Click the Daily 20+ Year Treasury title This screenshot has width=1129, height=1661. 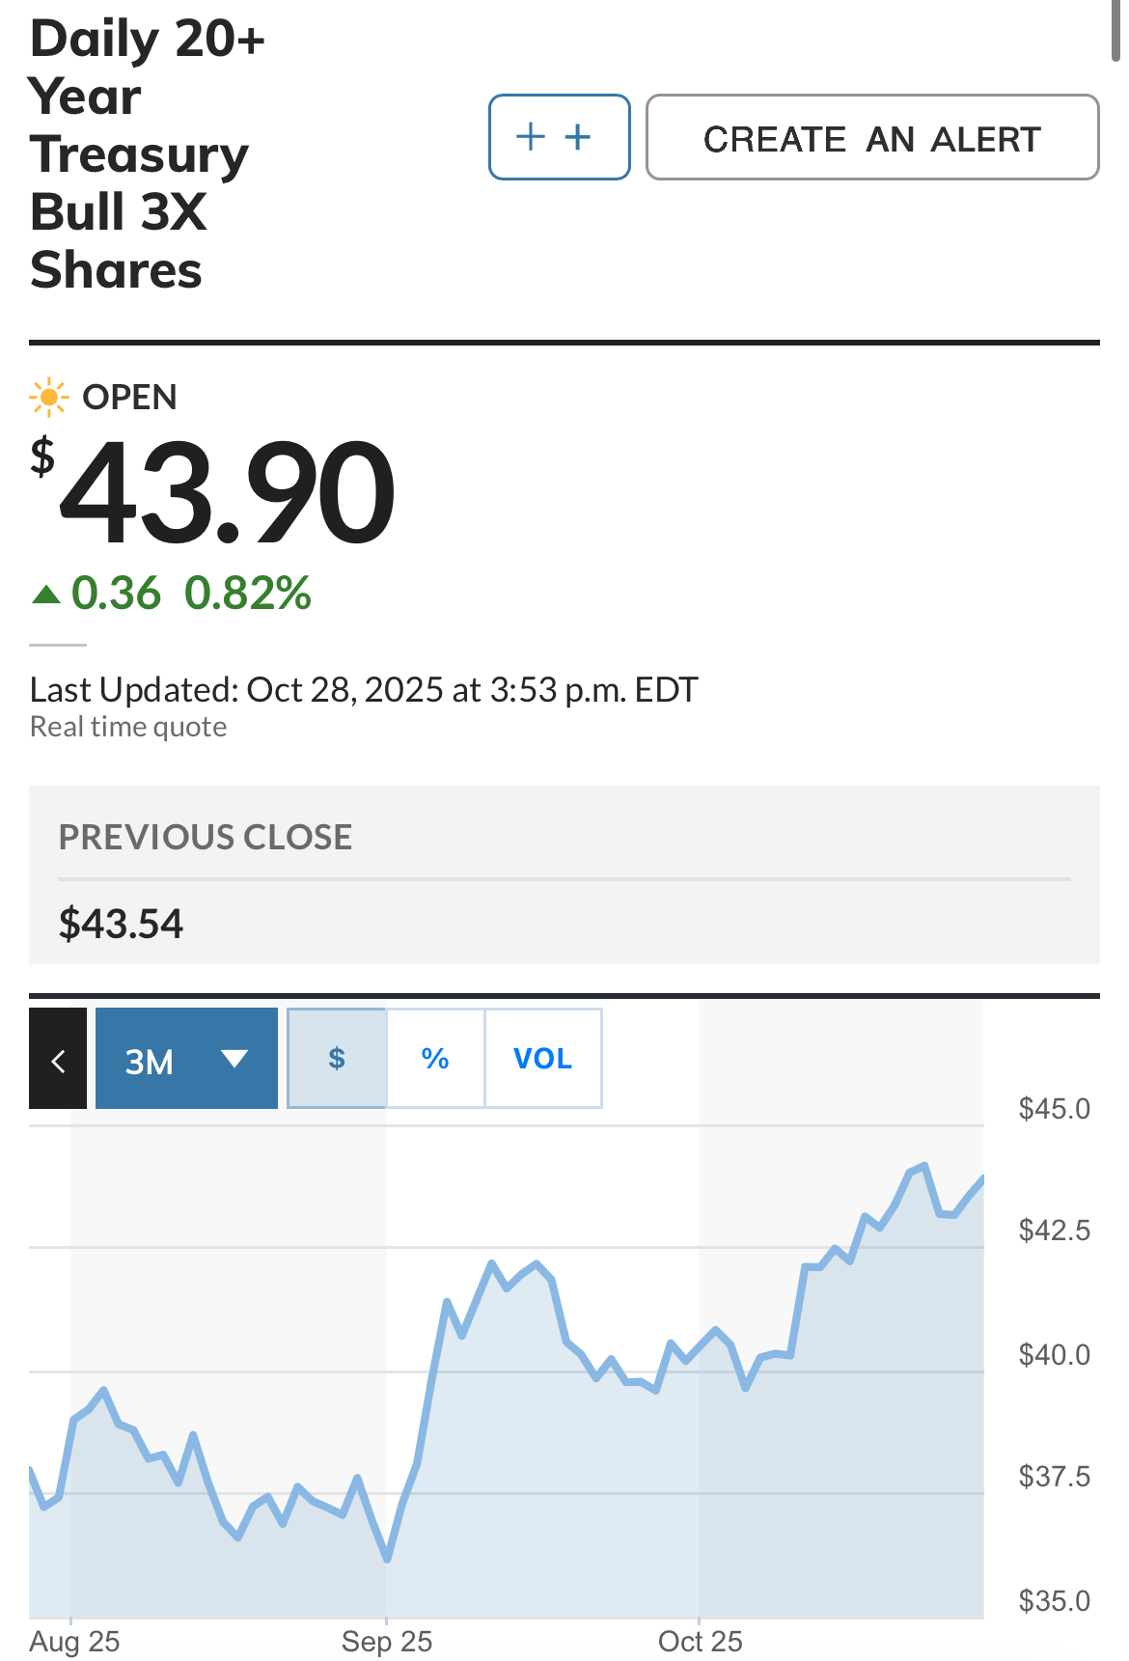click(145, 152)
